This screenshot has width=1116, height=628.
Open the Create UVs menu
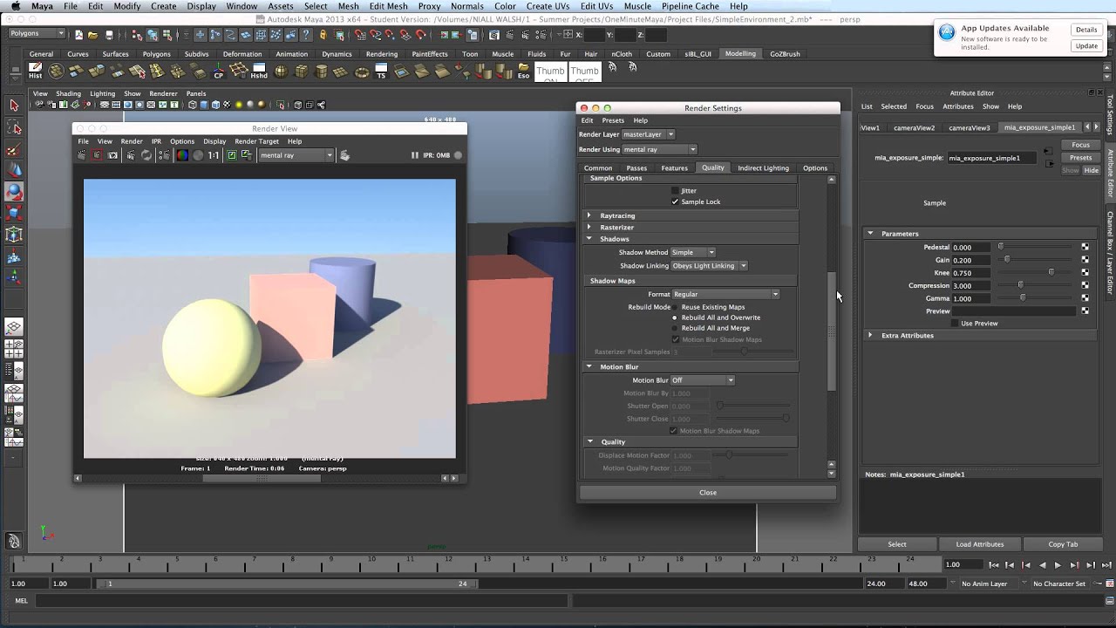point(548,6)
